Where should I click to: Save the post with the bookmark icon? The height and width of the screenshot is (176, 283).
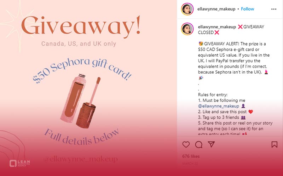275,144
